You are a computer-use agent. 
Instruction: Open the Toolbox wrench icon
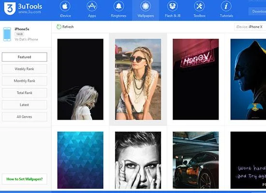click(199, 6)
